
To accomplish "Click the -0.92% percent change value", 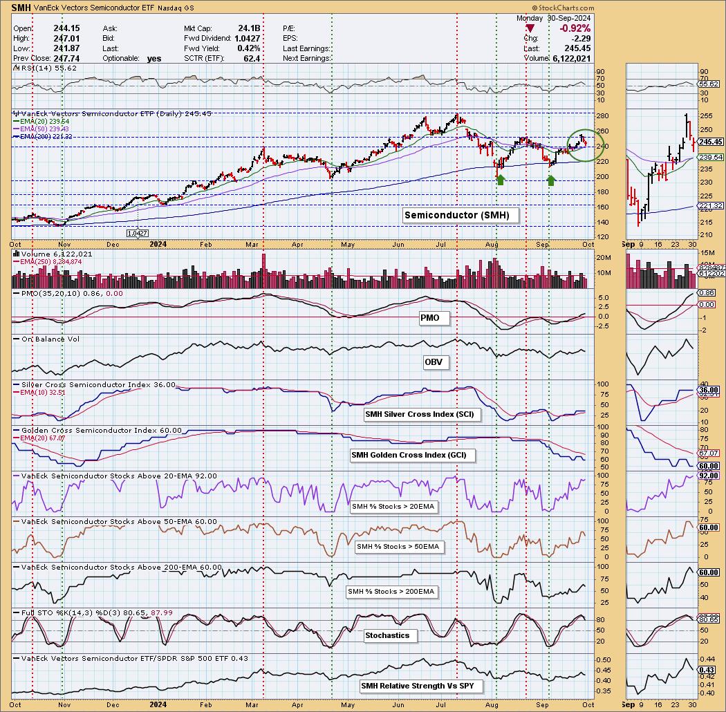I will (x=575, y=28).
